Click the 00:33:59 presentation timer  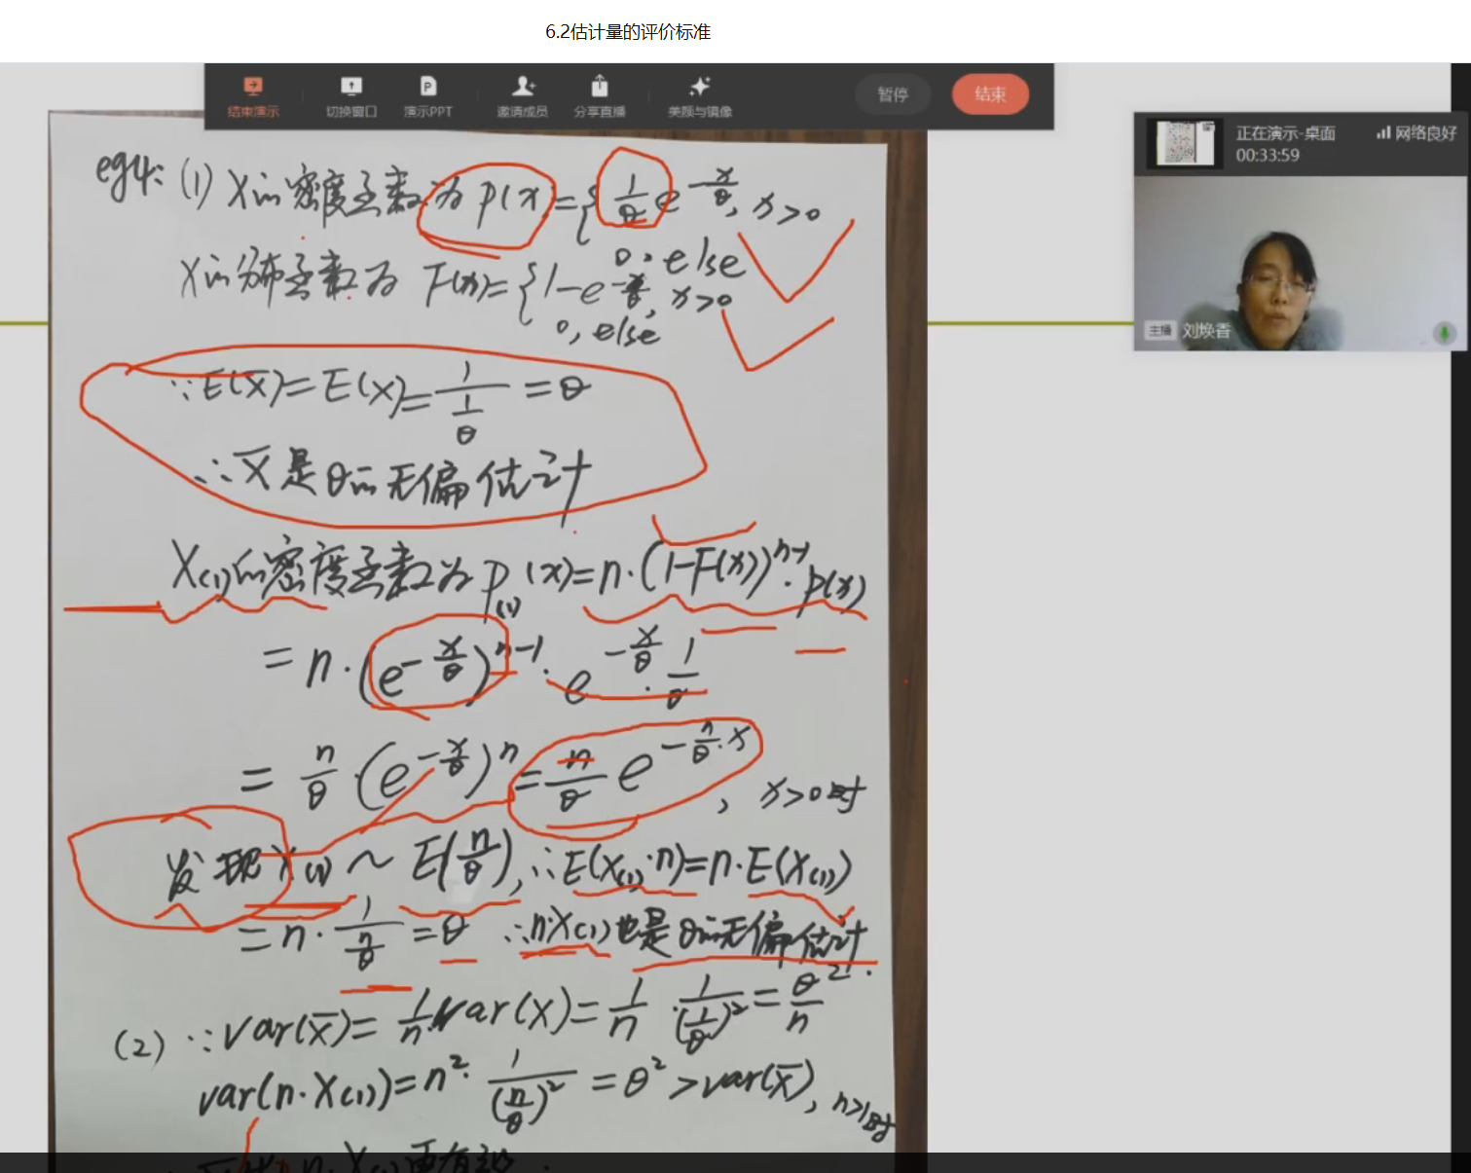[x=1268, y=155]
